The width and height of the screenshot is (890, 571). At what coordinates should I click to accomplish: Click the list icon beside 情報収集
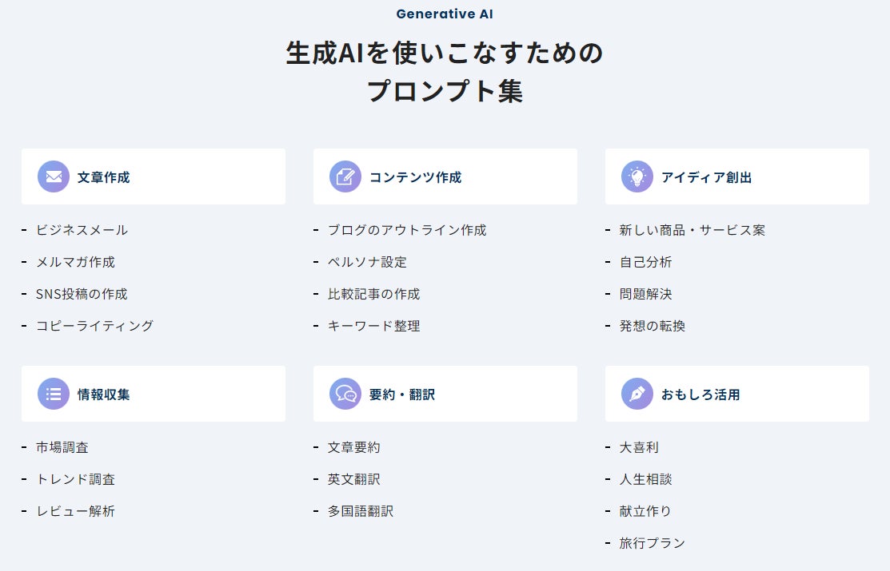pyautogui.click(x=54, y=394)
